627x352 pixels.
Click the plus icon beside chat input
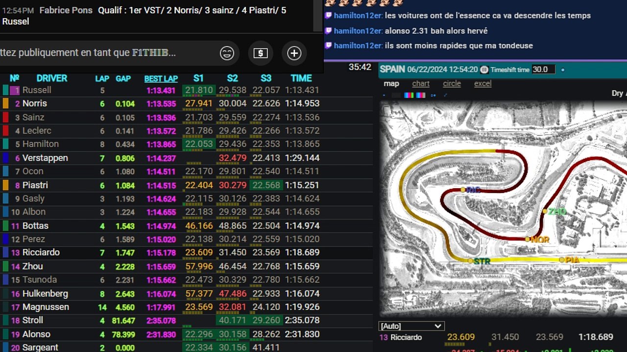[294, 53]
